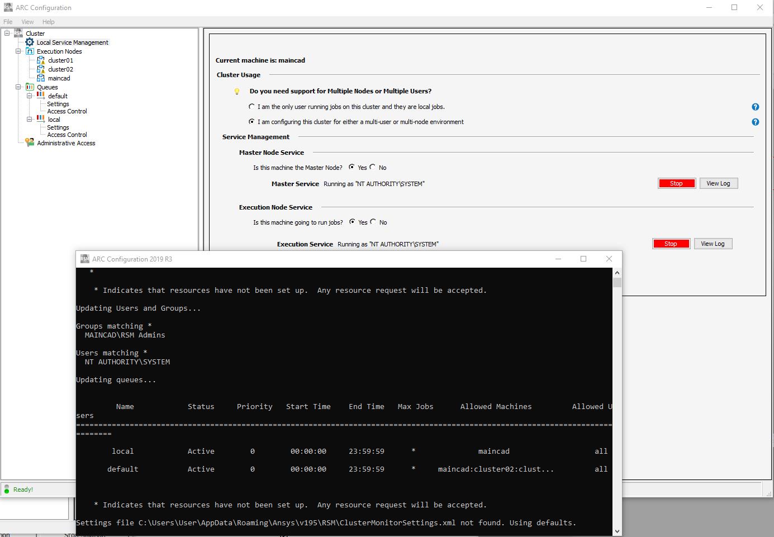774x537 pixels.
Task: Click the RSM Cluster icon at tree root
Action: [x=18, y=33]
